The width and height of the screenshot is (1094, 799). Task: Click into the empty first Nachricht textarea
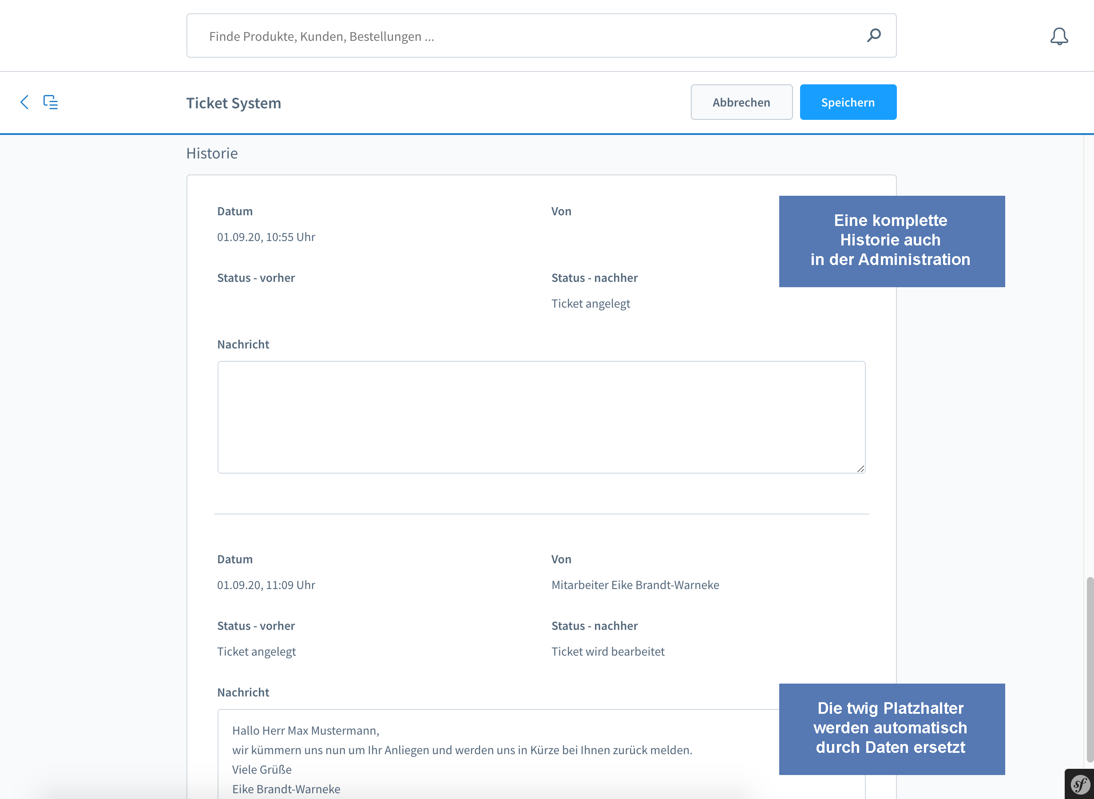pyautogui.click(x=541, y=417)
